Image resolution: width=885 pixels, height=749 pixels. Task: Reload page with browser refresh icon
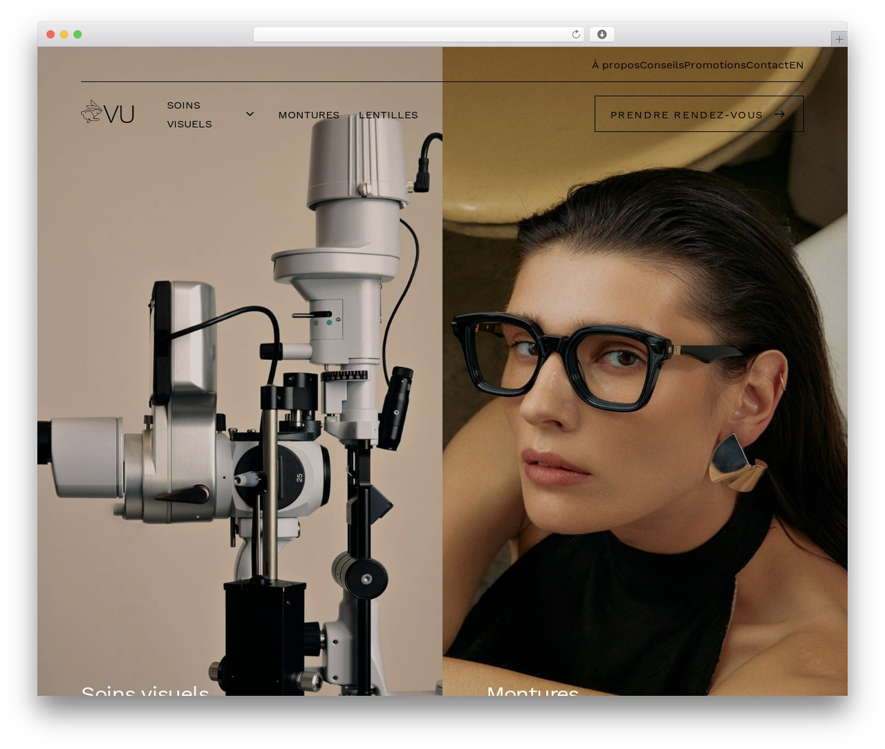576,35
